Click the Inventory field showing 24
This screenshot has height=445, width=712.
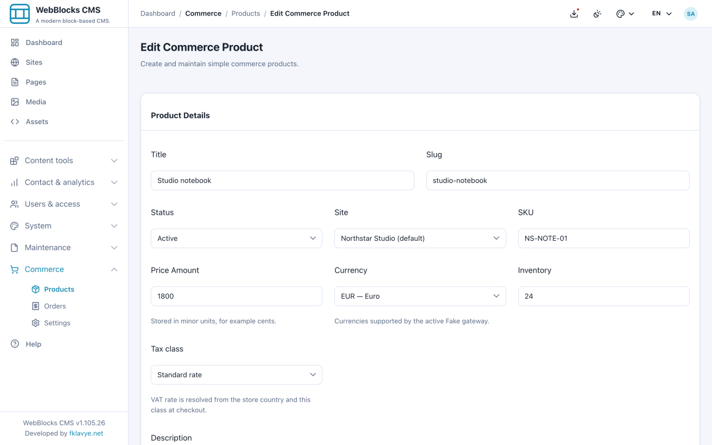click(x=604, y=296)
